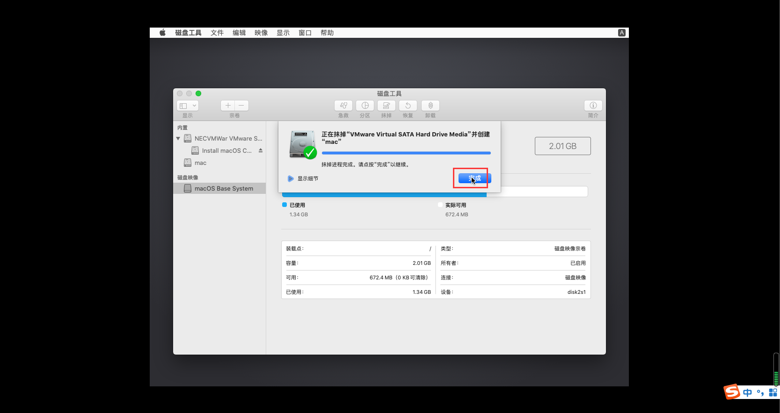The image size is (780, 413).
Task: Click the Sogou input method S icon
Action: coord(732,392)
